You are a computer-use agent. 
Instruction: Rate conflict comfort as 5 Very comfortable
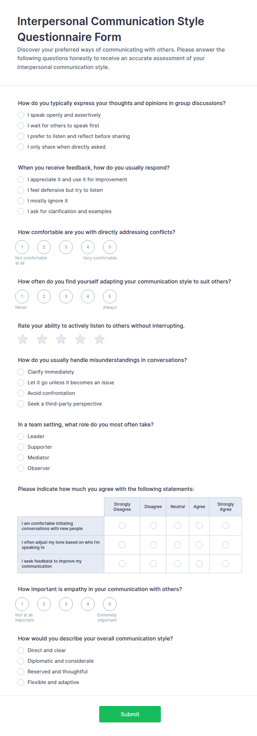pyautogui.click(x=110, y=247)
